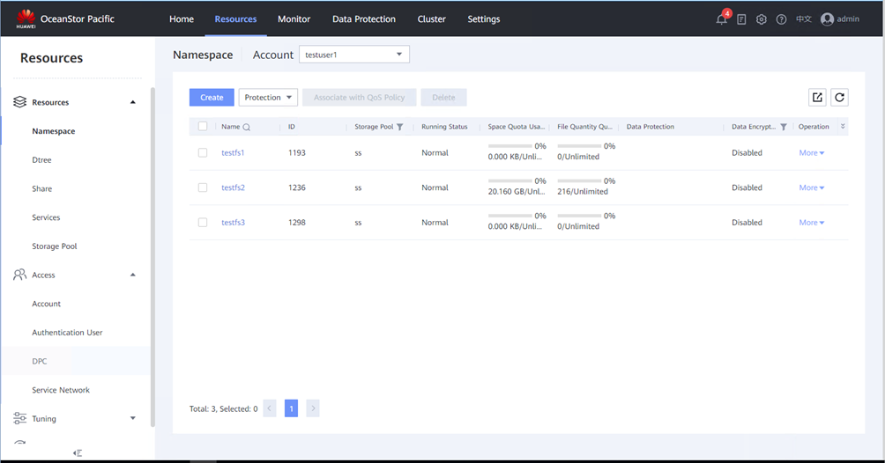Click the task list icon in header
Image resolution: width=885 pixels, height=463 pixels.
click(x=741, y=19)
